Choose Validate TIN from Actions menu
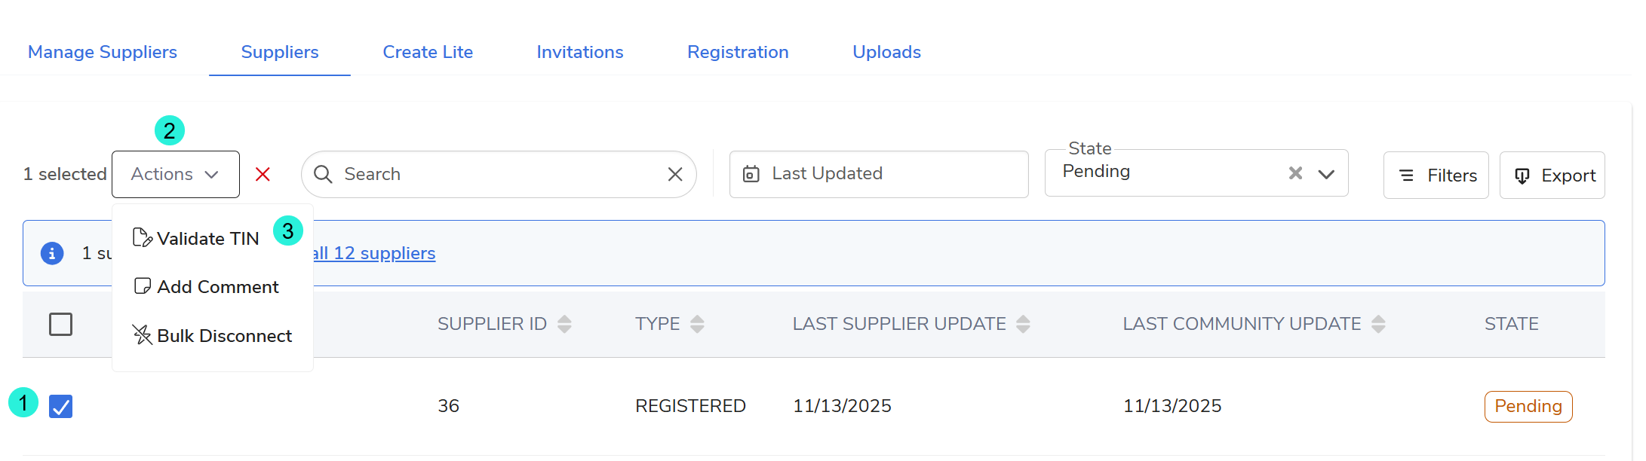Image resolution: width=1646 pixels, height=461 pixels. pyautogui.click(x=196, y=238)
